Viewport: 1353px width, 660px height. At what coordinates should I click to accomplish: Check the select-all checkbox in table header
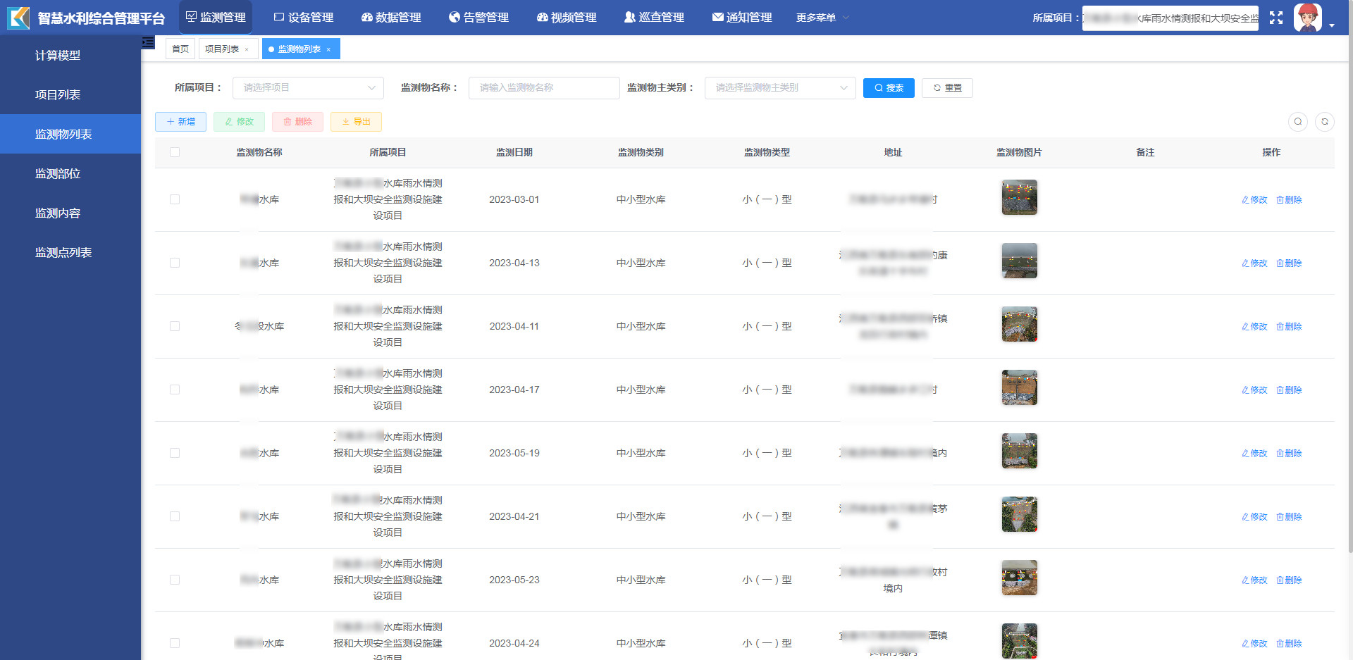[175, 152]
